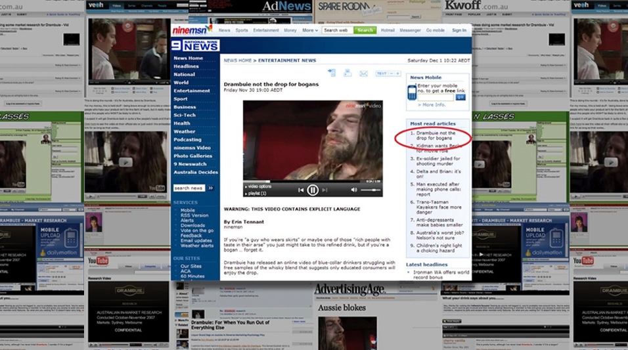
Task: Play the YouTube video of the bearded man
Action: pyautogui.click(x=125, y=162)
